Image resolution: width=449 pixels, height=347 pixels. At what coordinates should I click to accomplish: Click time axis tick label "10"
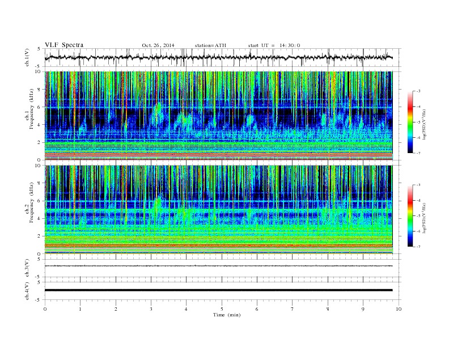point(399,309)
